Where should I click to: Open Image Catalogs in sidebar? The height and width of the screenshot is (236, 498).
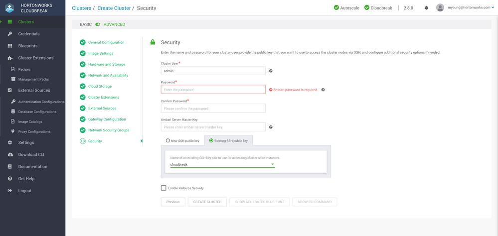pyautogui.click(x=30, y=121)
